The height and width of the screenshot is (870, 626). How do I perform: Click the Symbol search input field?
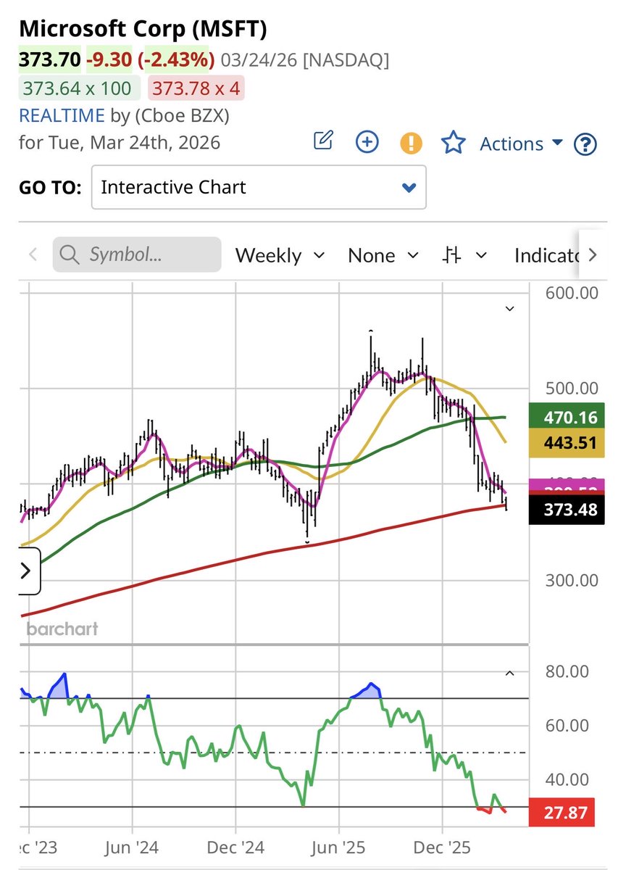[137, 255]
